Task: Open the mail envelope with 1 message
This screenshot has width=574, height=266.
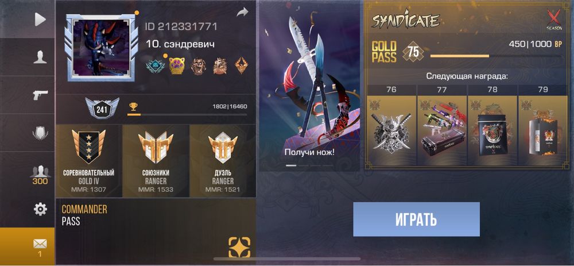Action: tap(40, 246)
